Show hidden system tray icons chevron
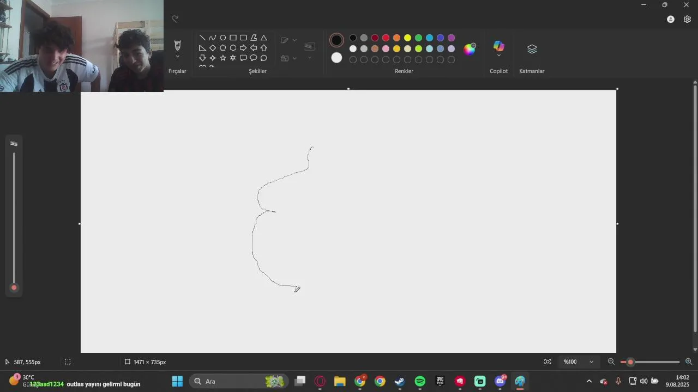Viewport: 698px width, 392px height. pos(589,381)
